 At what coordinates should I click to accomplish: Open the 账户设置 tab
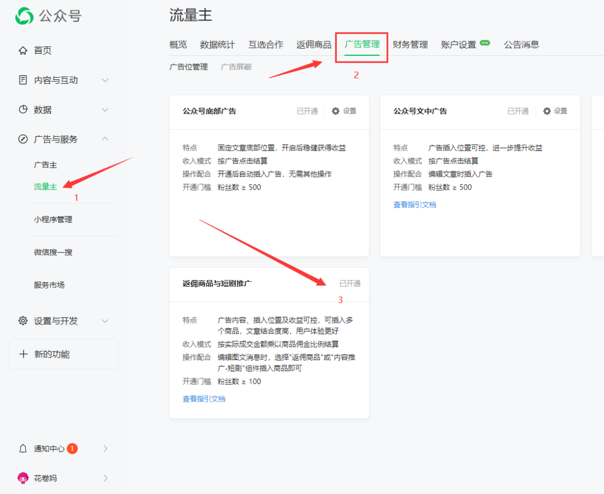(459, 45)
